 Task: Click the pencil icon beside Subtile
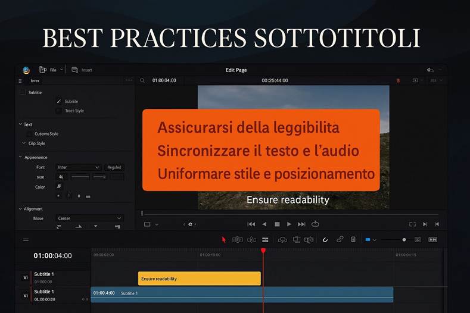tap(59, 101)
